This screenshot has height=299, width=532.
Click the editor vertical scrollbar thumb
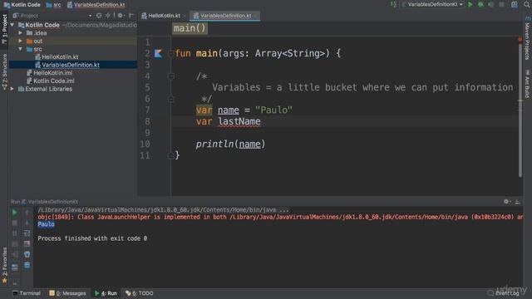pos(520,110)
